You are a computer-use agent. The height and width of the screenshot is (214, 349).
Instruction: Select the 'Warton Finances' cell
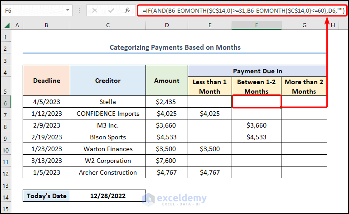pyautogui.click(x=108, y=149)
